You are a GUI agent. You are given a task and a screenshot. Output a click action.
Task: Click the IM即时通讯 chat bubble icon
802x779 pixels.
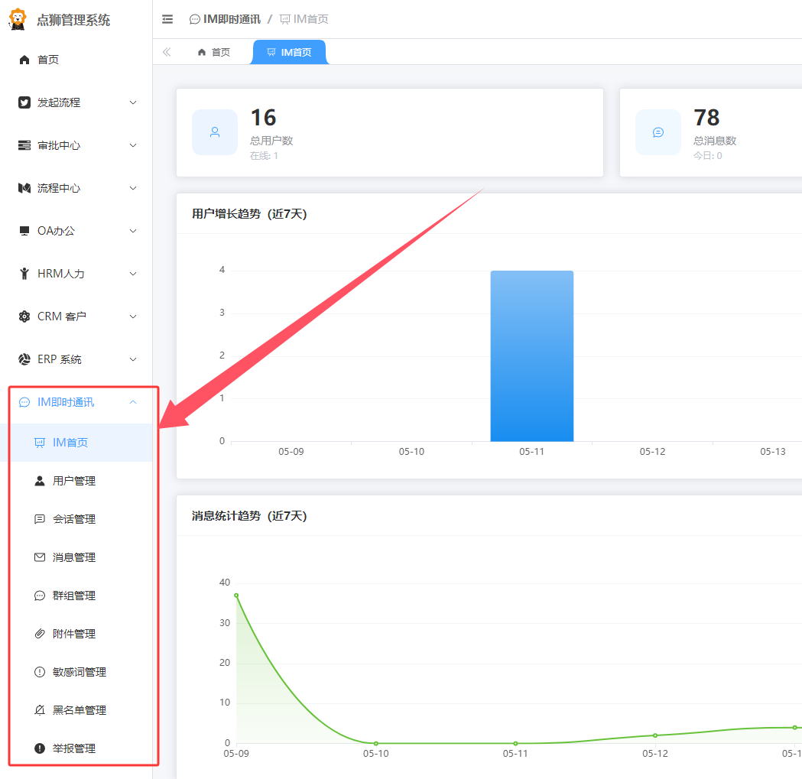coord(24,403)
